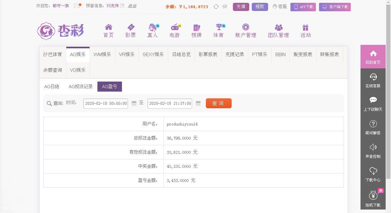Image resolution: width=391 pixels, height=213 pixels.
Task: Select the 彩票 lottery navigation icon
Action: [130, 30]
